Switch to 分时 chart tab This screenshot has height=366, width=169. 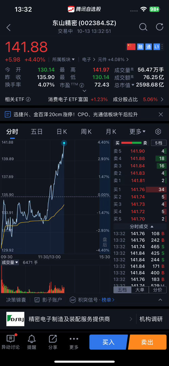(12, 131)
